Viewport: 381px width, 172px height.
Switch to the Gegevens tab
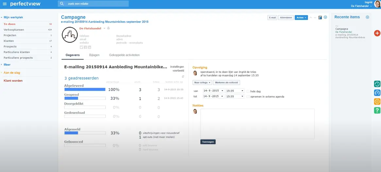(x=72, y=55)
